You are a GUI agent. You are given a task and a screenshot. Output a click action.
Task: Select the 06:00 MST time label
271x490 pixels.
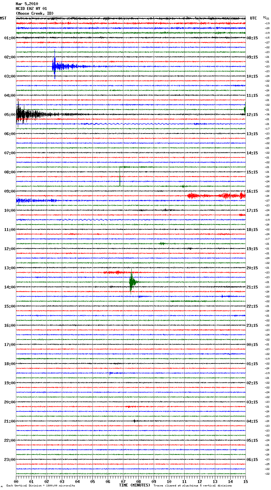(10, 134)
